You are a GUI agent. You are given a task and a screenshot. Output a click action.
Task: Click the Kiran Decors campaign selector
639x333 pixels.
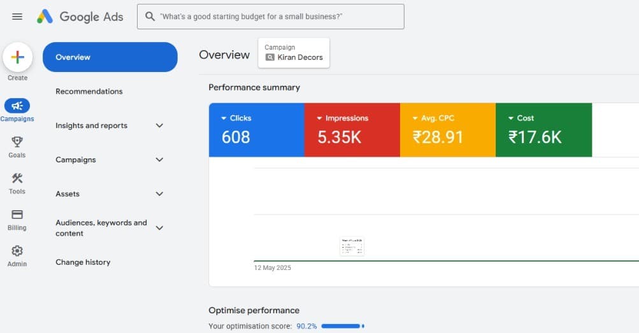tap(294, 52)
